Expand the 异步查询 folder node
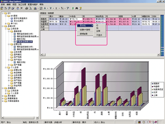 [x=3, y=96]
